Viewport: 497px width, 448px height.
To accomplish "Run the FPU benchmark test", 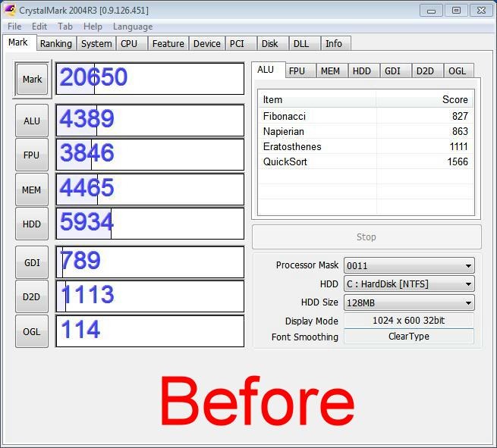I will click(32, 155).
